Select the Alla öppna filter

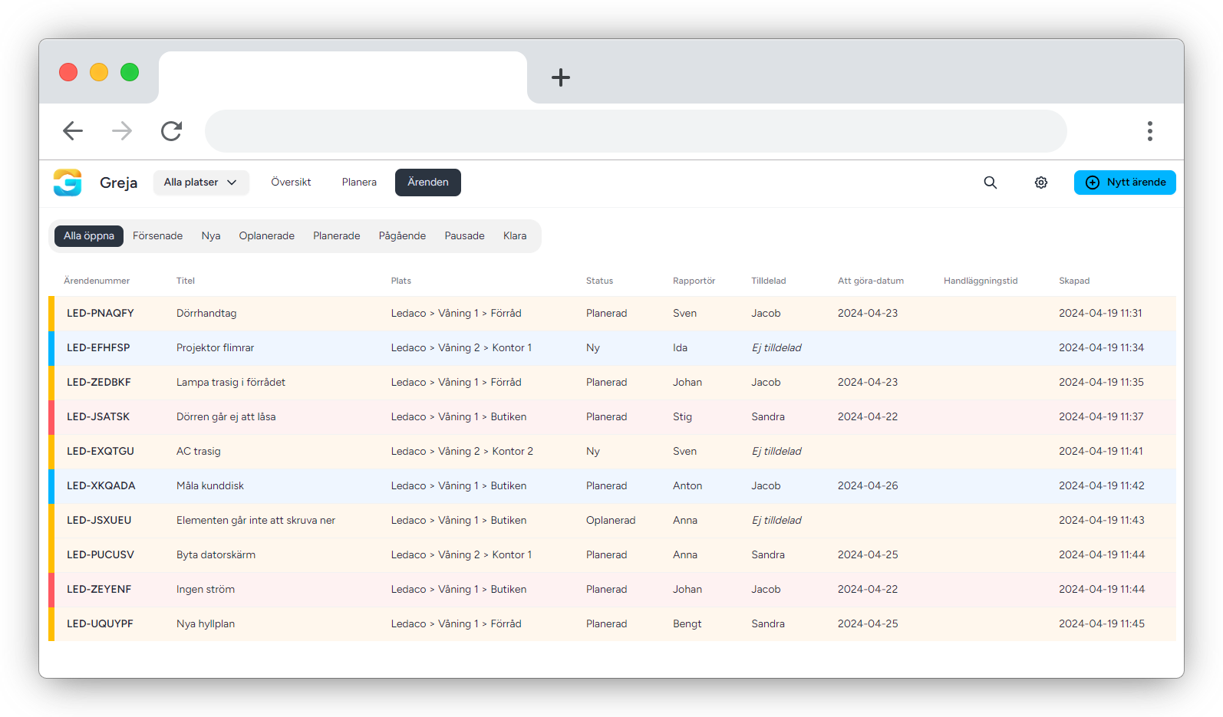point(89,236)
